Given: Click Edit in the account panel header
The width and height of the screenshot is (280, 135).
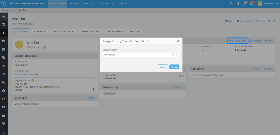Looking at the screenshot, I should pyautogui.click(x=268, y=41).
